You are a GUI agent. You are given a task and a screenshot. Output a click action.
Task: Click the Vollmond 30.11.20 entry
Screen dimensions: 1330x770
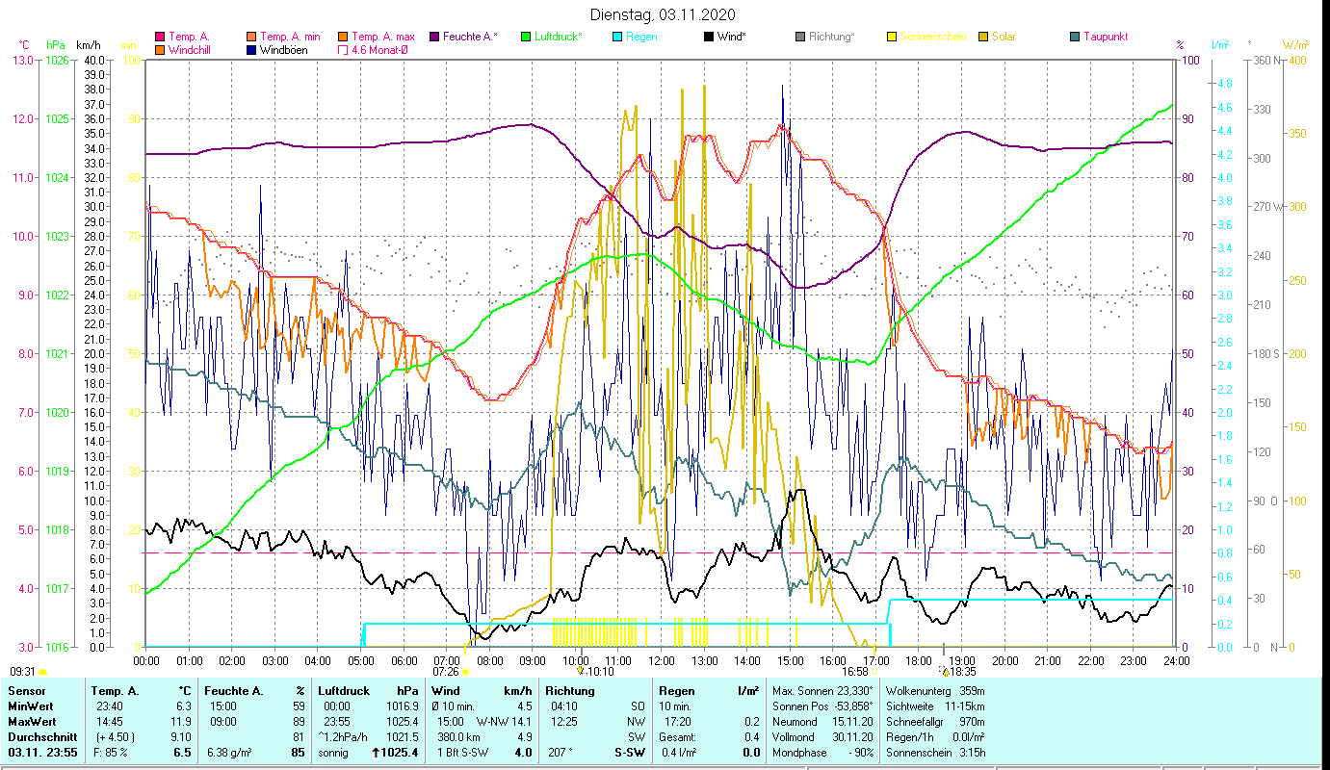pos(822,737)
